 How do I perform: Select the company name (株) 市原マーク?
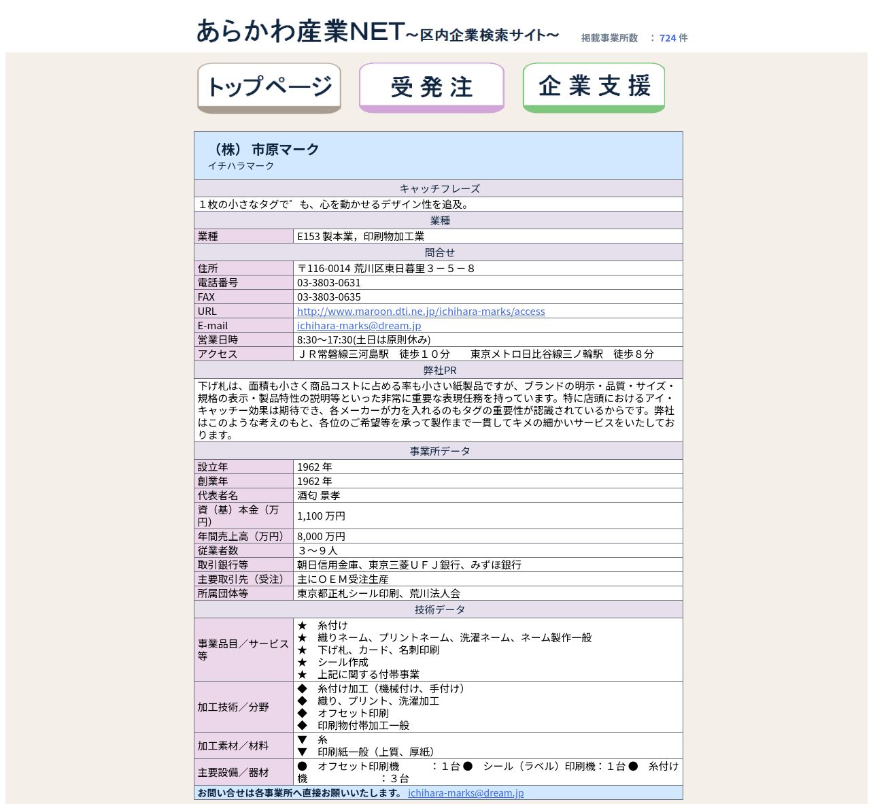(x=264, y=150)
